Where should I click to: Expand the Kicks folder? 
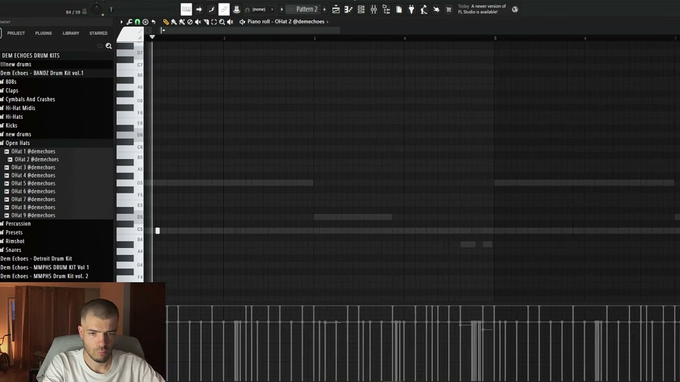point(11,125)
